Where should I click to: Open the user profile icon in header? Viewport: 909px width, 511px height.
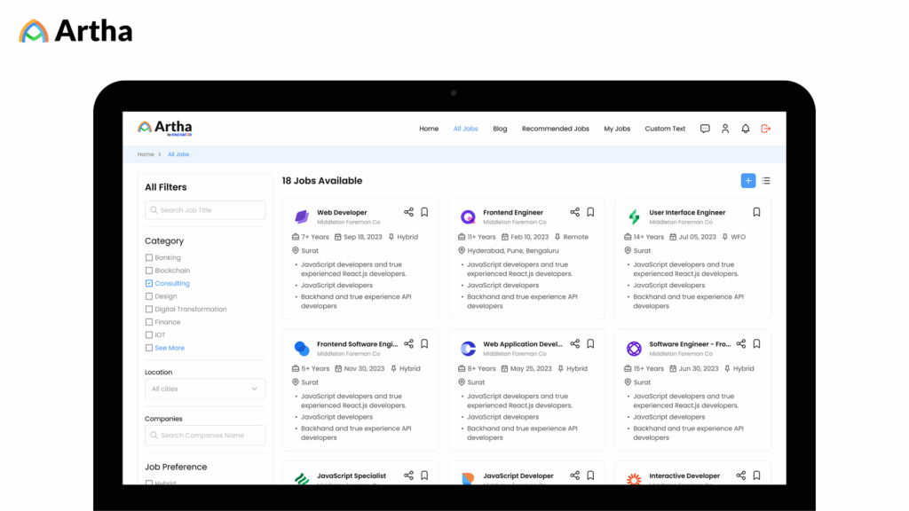pyautogui.click(x=725, y=129)
